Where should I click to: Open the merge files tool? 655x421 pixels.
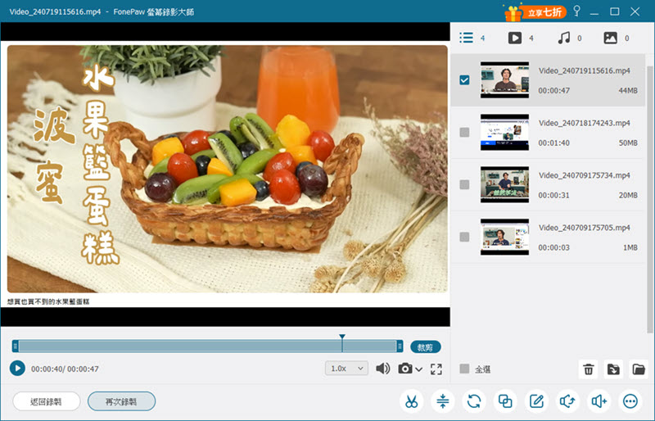tap(505, 401)
